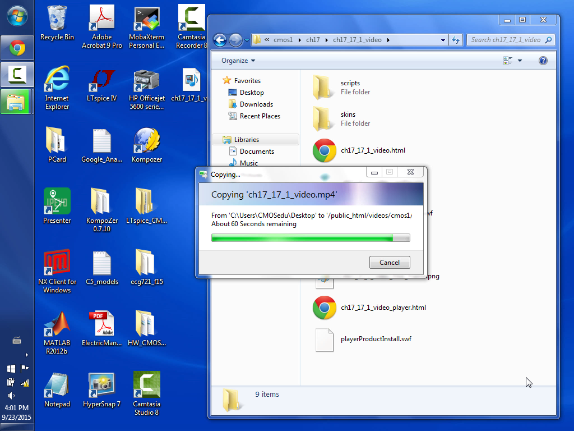Viewport: 574px width, 431px height.
Task: Launch NX Client for Windows
Action: 57,272
